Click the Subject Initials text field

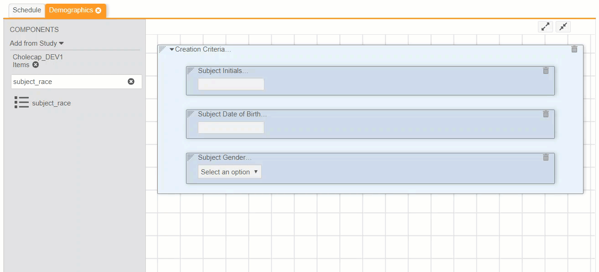tap(231, 84)
